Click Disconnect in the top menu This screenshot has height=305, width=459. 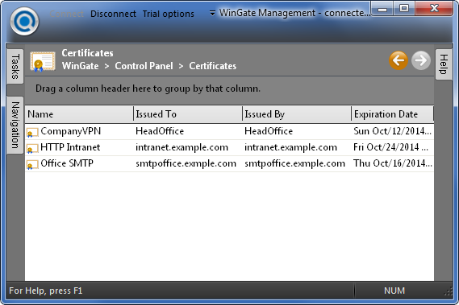click(113, 14)
